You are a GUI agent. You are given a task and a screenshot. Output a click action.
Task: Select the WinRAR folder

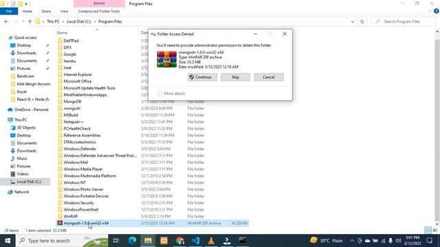70,216
